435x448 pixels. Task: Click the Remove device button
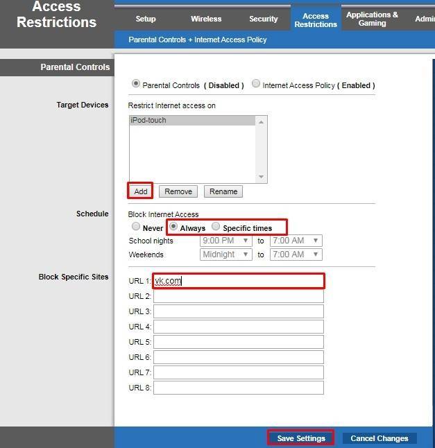(178, 191)
